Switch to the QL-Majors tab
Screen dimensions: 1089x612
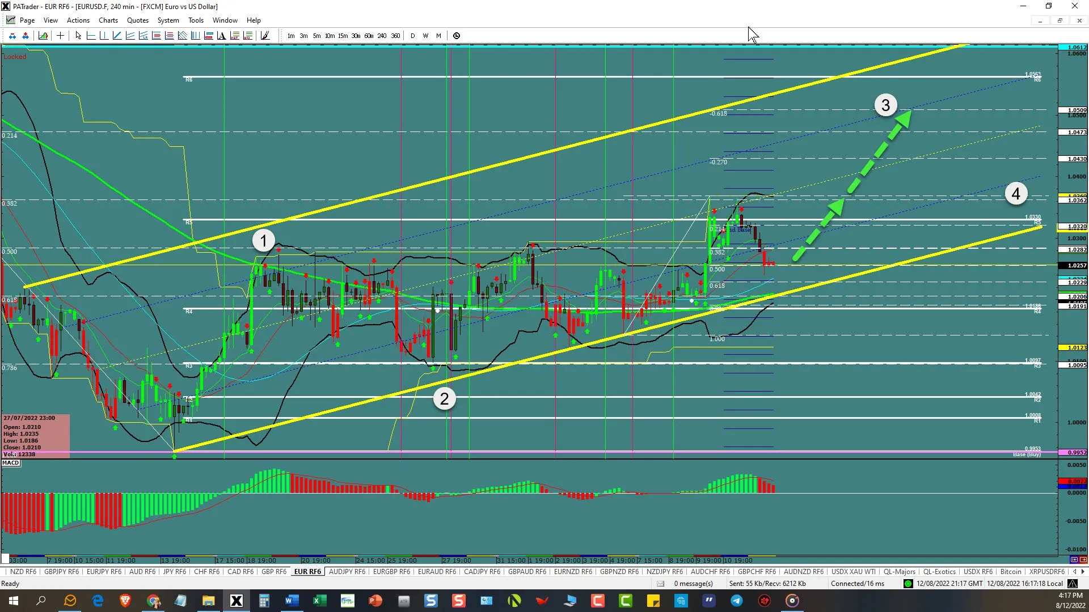[x=899, y=572]
